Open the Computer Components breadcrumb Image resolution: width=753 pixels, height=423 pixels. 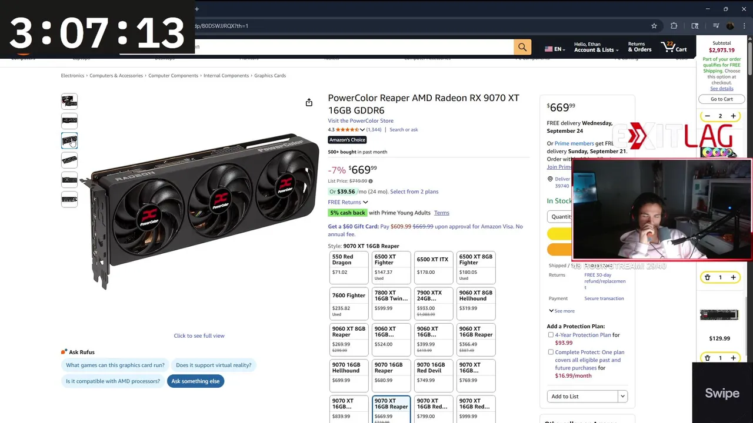tap(173, 76)
